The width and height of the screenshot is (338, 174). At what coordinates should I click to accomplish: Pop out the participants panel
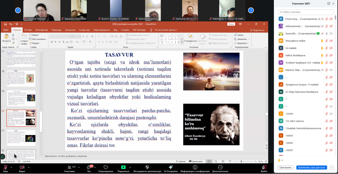point(329,4)
